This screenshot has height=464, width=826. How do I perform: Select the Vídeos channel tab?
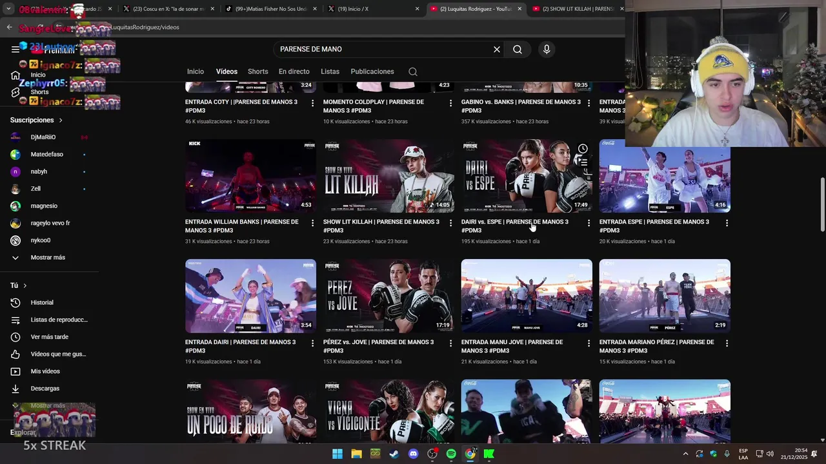(x=227, y=72)
